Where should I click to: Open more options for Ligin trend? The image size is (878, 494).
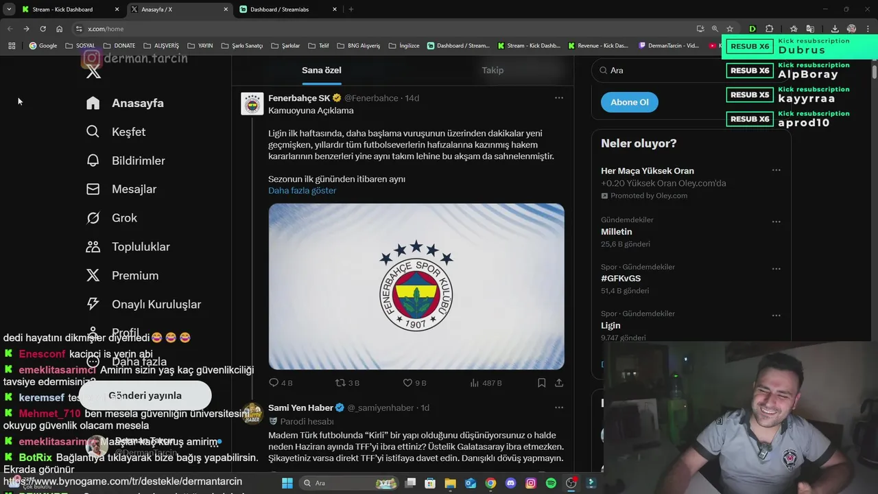(776, 316)
